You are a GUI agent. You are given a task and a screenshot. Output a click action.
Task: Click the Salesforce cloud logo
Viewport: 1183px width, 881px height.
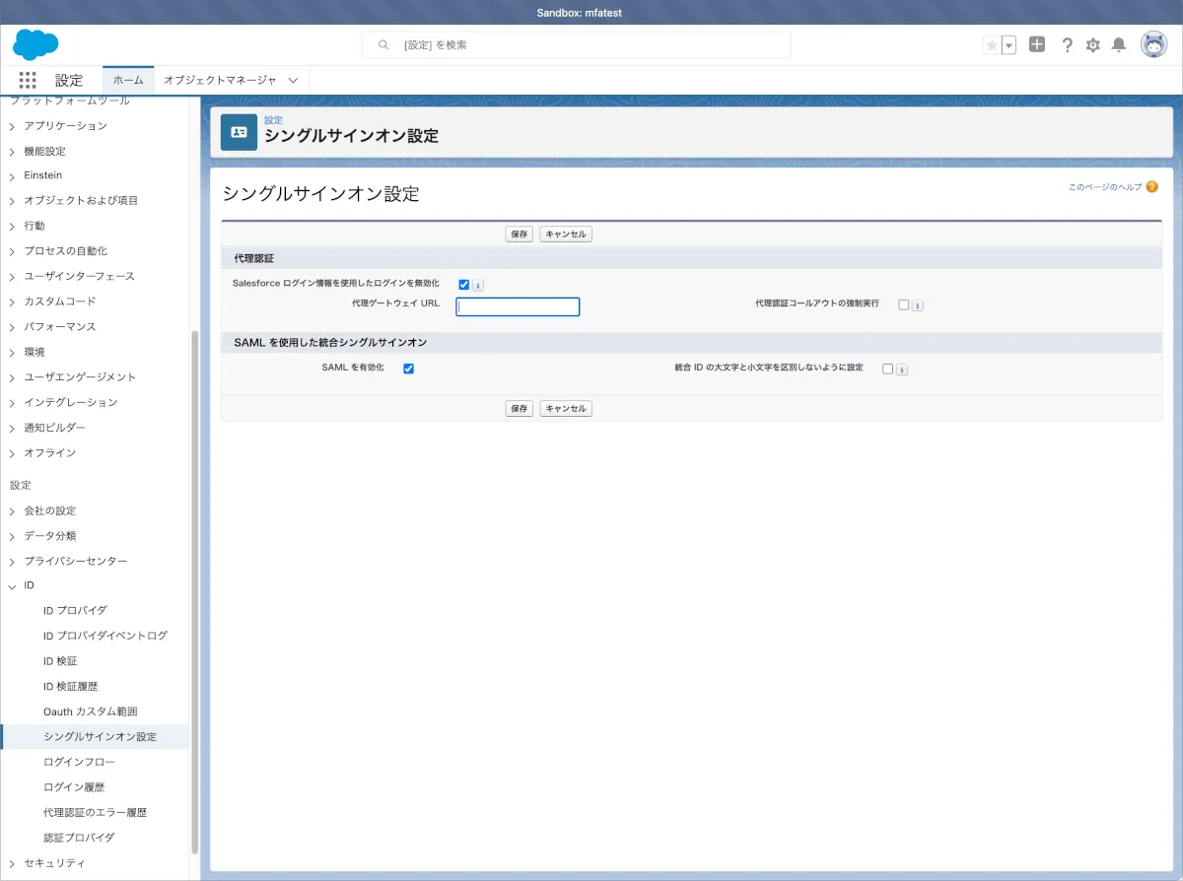click(35, 44)
